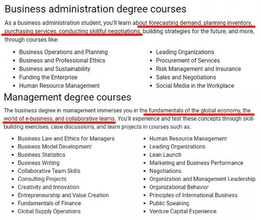The image size is (261, 220).
Task: Select Global Supply Operations course
Action: coord(49,211)
